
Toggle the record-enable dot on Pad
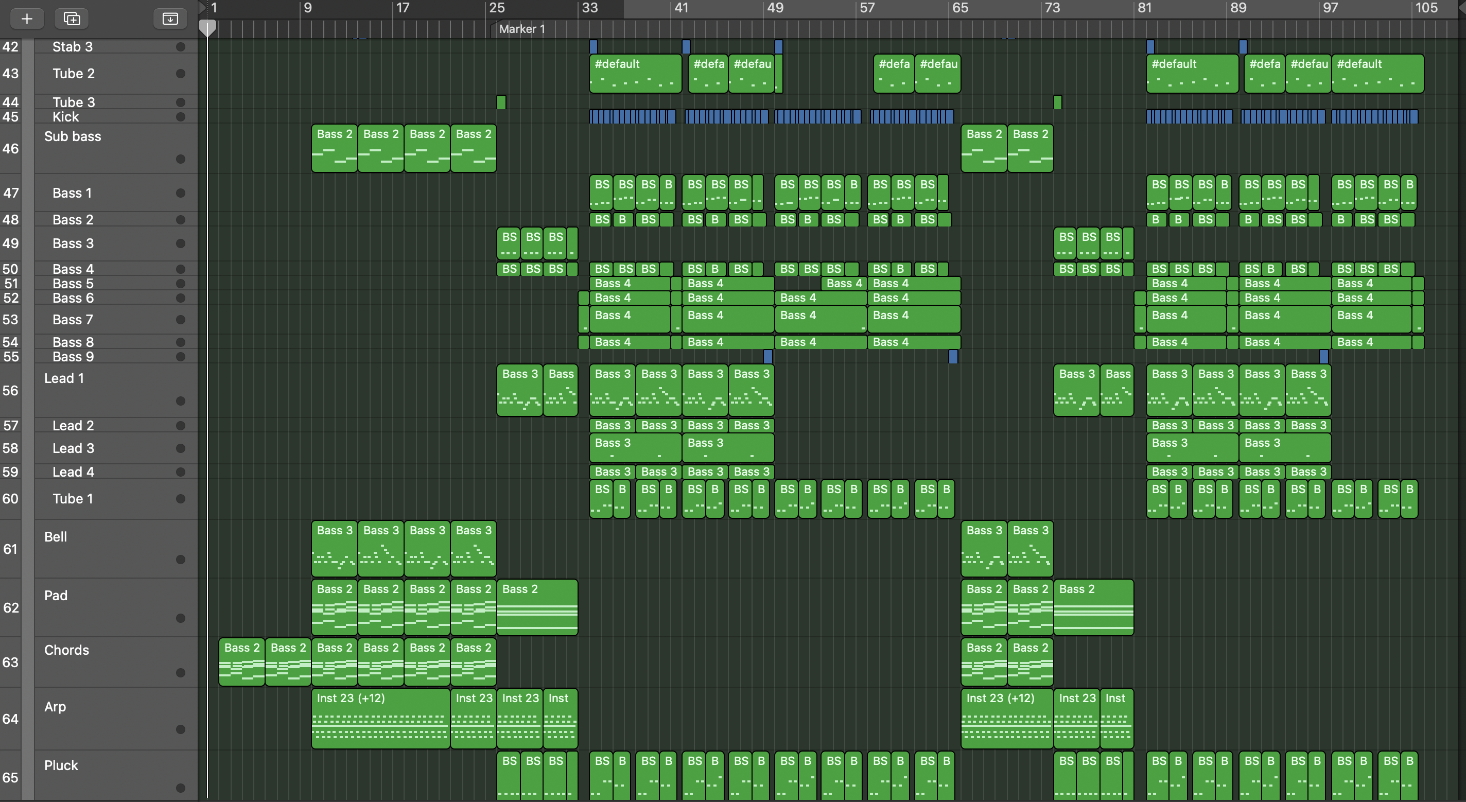click(x=180, y=618)
